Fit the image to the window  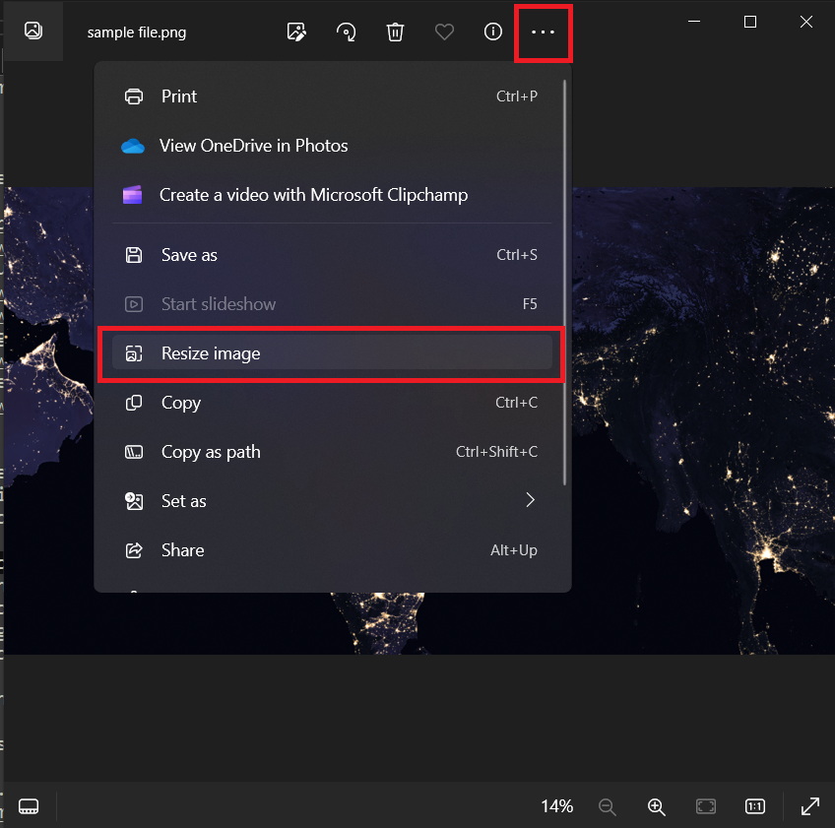tap(705, 806)
